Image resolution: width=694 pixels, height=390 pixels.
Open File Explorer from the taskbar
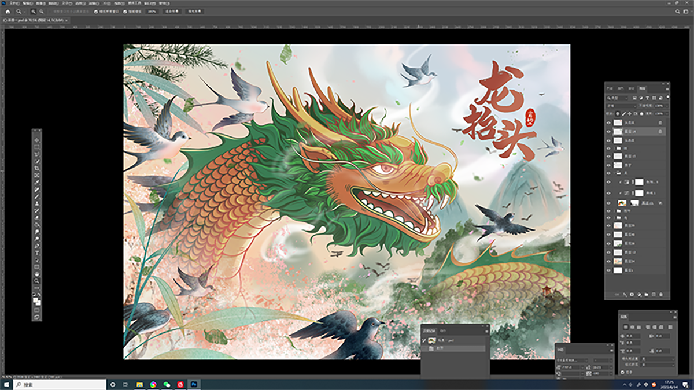tap(140, 384)
